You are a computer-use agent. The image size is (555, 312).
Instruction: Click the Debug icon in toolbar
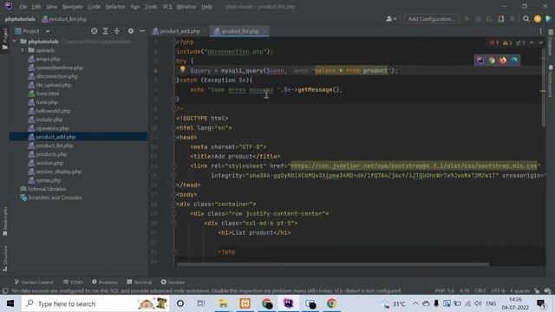click(479, 19)
